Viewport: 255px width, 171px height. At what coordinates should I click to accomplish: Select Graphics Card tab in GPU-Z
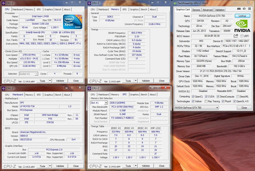click(183, 10)
